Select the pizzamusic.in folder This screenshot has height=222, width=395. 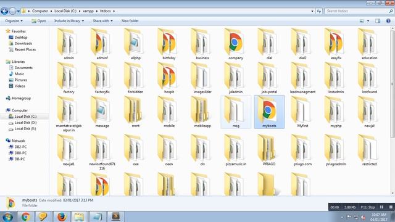pyautogui.click(x=236, y=150)
